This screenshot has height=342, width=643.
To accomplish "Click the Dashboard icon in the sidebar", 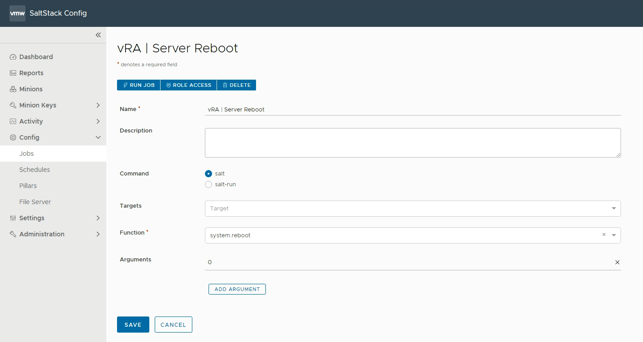I will pyautogui.click(x=13, y=57).
